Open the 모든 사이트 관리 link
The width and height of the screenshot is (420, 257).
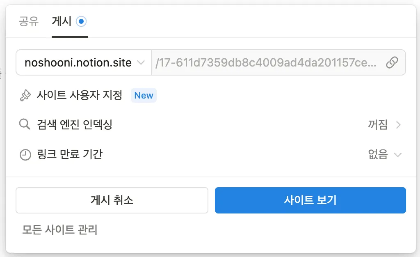(x=60, y=229)
